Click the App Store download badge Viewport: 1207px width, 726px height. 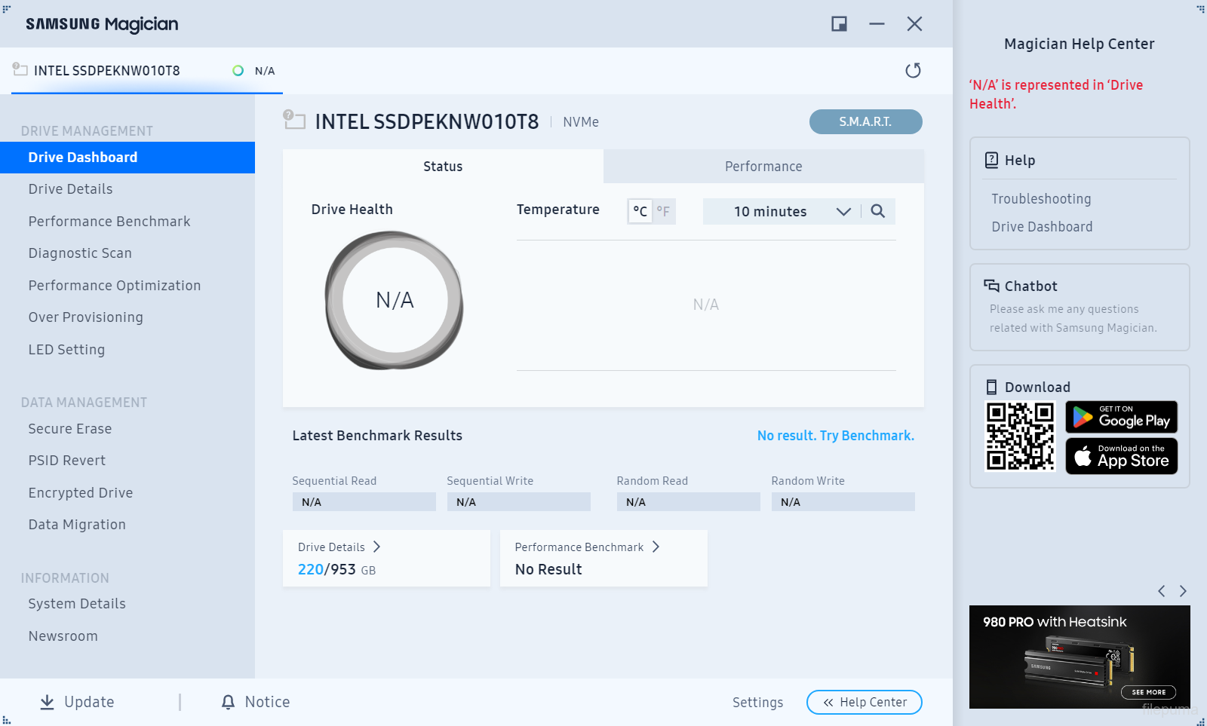click(1121, 456)
